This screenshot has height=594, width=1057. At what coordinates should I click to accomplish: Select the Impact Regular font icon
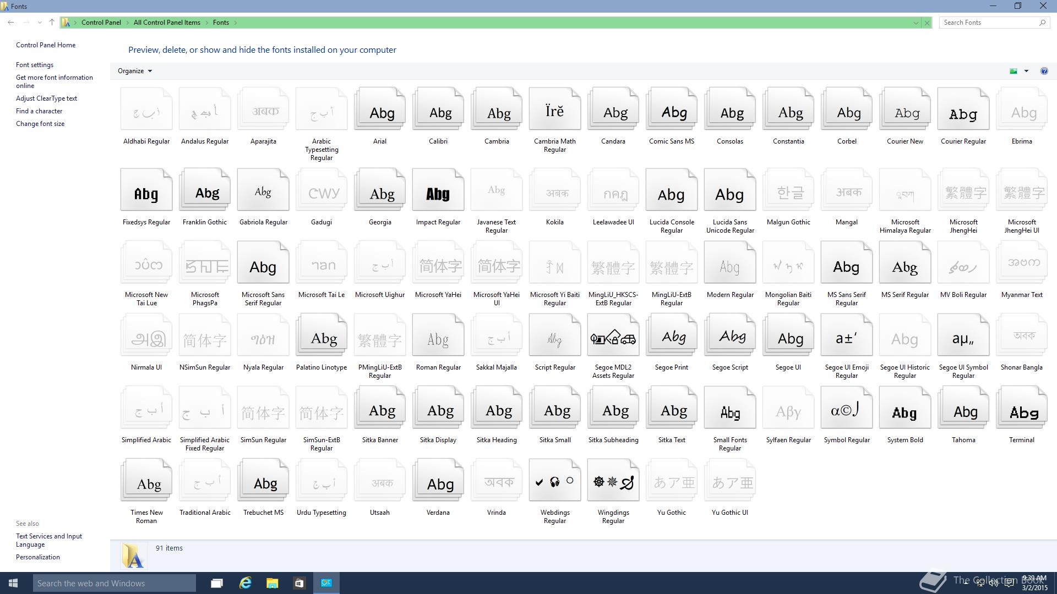[x=438, y=190]
